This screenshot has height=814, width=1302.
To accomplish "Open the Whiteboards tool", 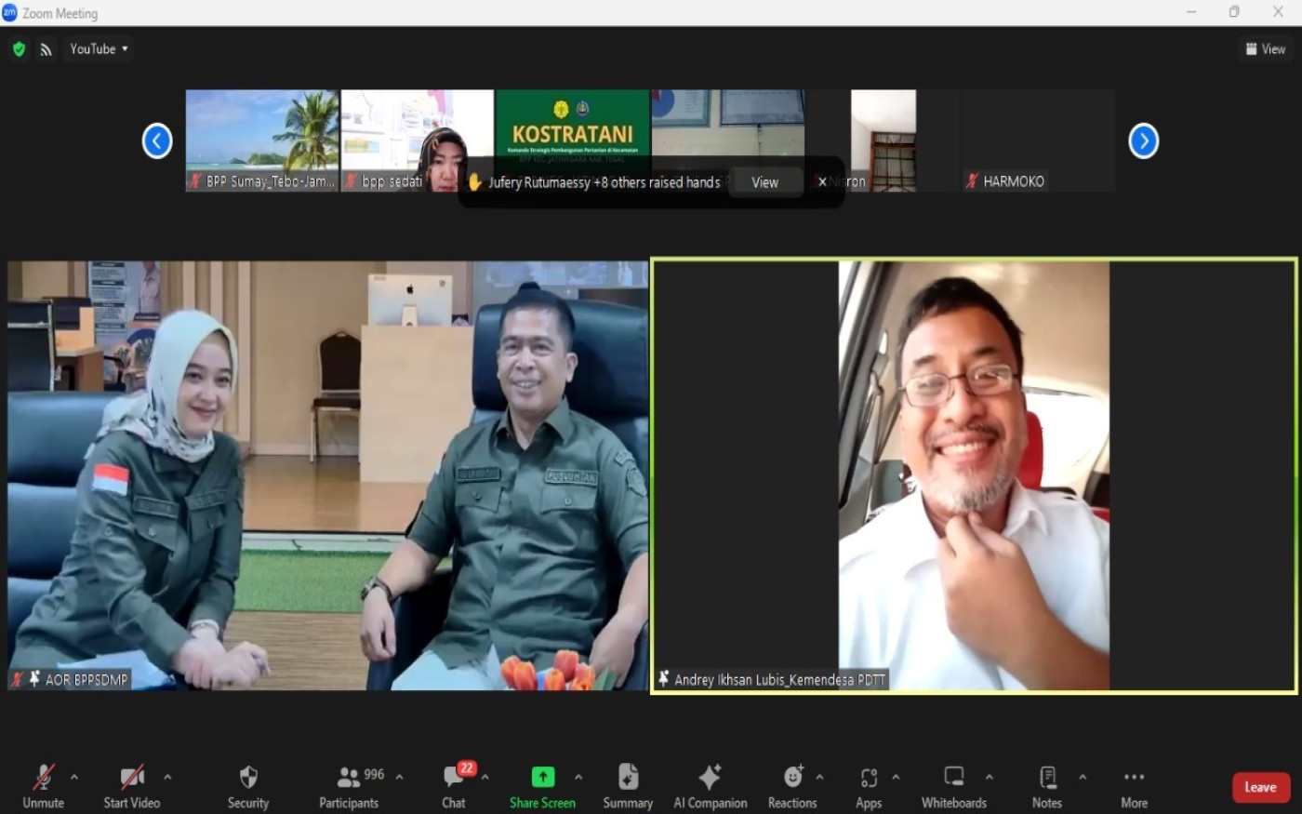I will (953, 786).
